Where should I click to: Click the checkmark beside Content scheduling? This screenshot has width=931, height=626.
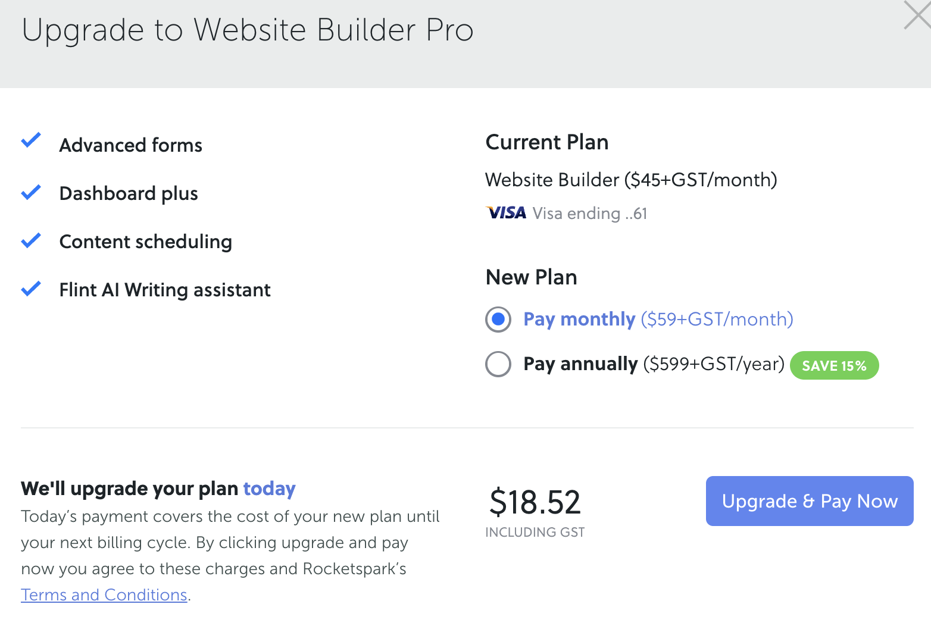click(x=31, y=240)
